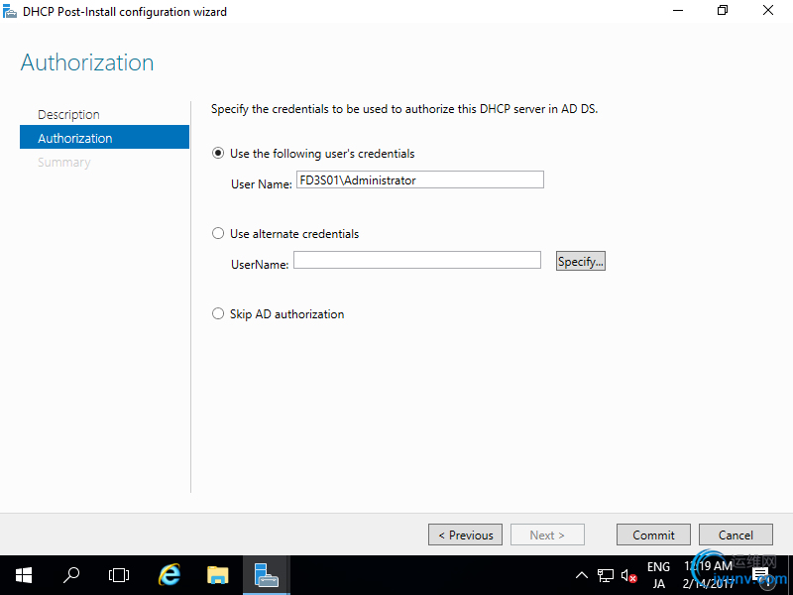The height and width of the screenshot is (595, 793).
Task: Click the User Name field with FD3S01\Administrator
Action: [419, 179]
